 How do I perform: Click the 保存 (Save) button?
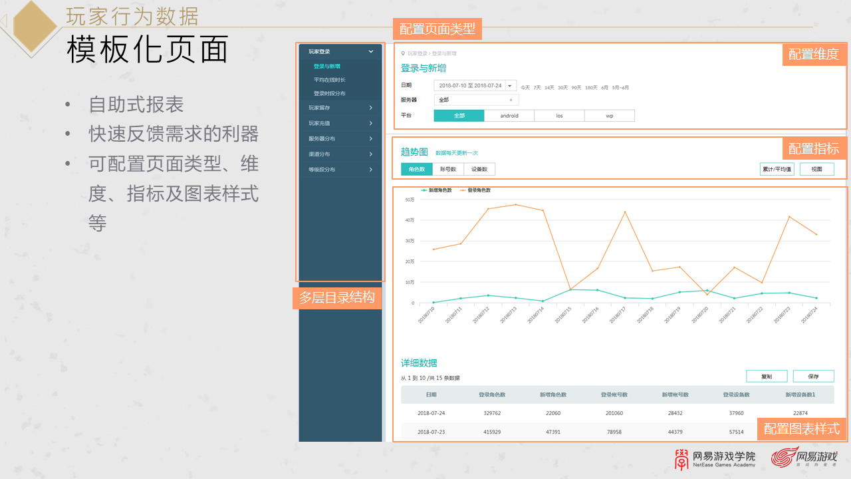point(812,376)
